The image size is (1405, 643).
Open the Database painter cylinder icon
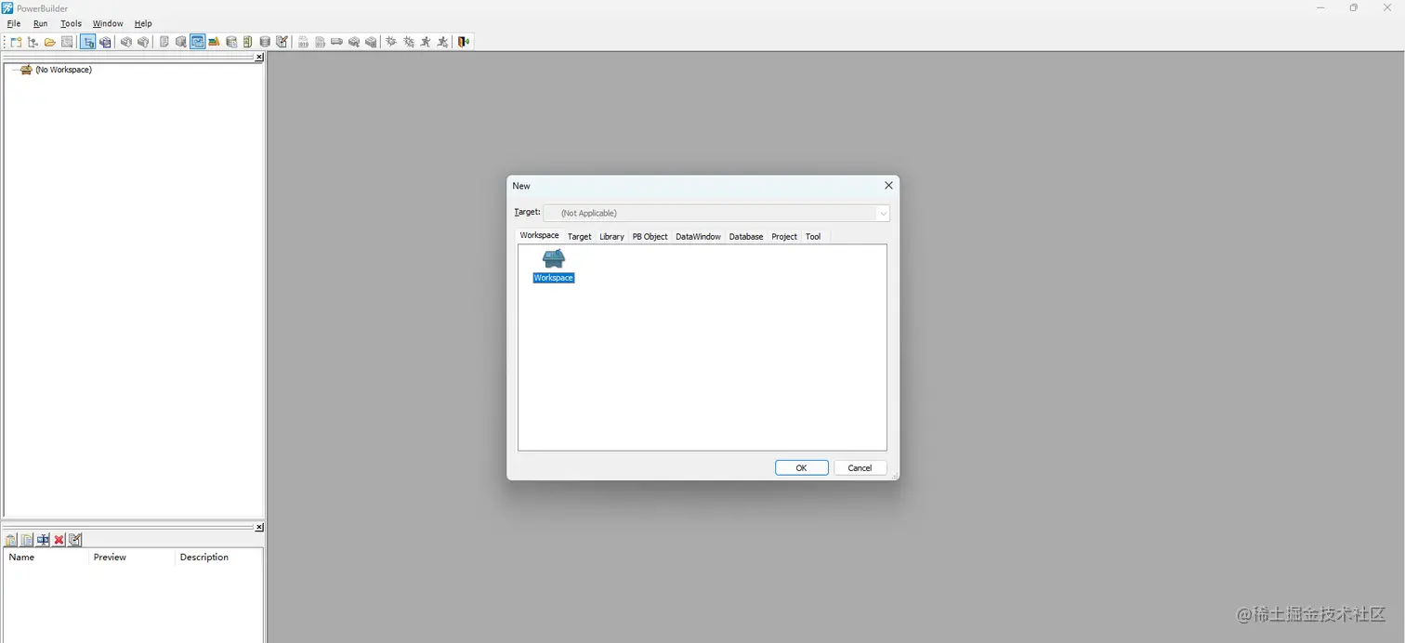(265, 42)
